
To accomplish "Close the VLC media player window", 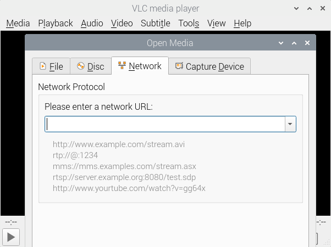I will (323, 8).
